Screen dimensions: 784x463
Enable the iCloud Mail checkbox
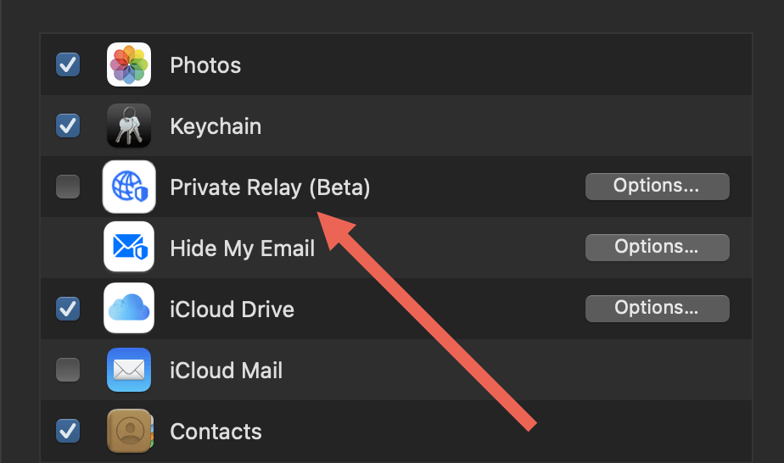68,370
